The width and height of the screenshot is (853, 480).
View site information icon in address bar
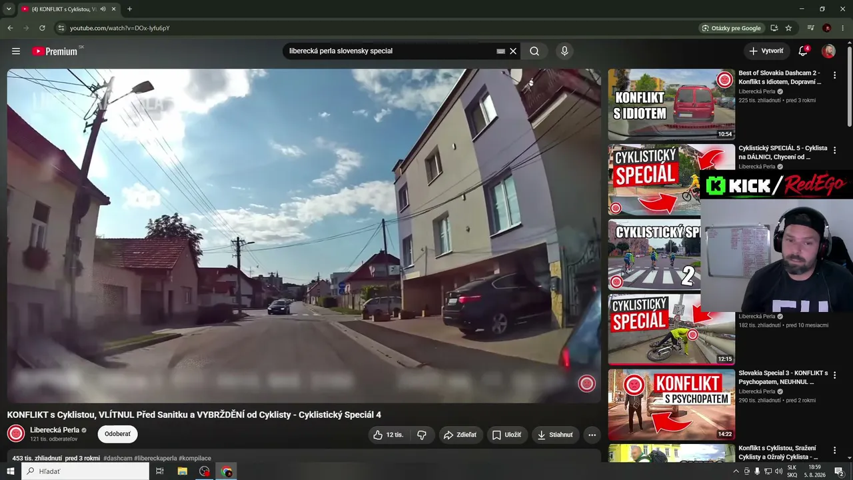click(61, 28)
